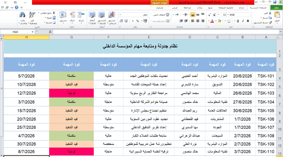The height and width of the screenshot is (157, 283).
Task: Open Cell Styles (أنماط الخلايا)
Action: [x=92, y=18]
